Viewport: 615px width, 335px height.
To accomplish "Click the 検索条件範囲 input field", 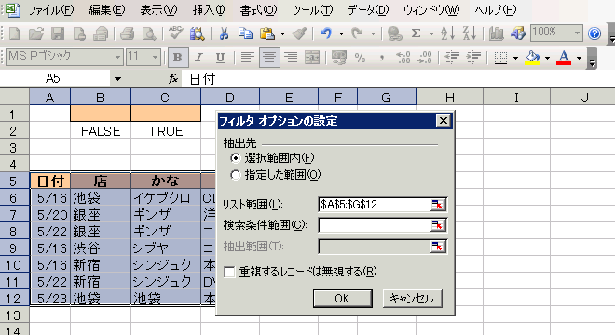I will (x=375, y=225).
